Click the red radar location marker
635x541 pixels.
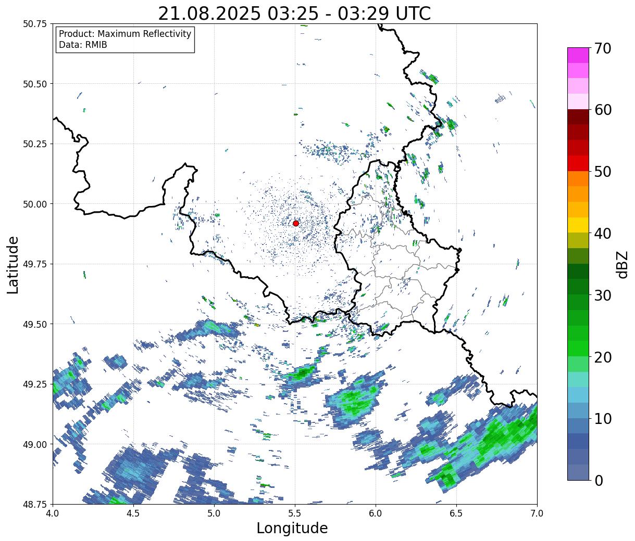pos(296,223)
